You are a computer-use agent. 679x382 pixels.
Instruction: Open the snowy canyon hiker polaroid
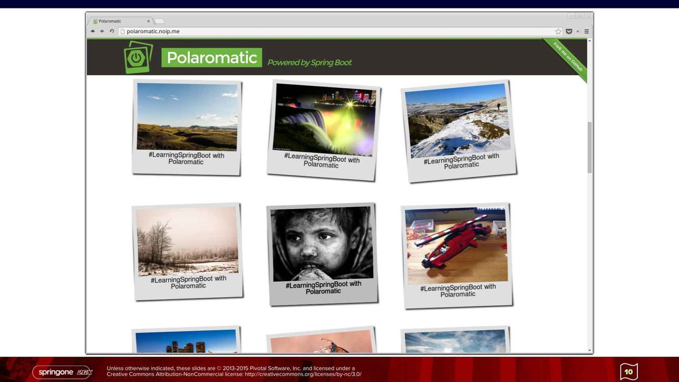[x=459, y=131]
